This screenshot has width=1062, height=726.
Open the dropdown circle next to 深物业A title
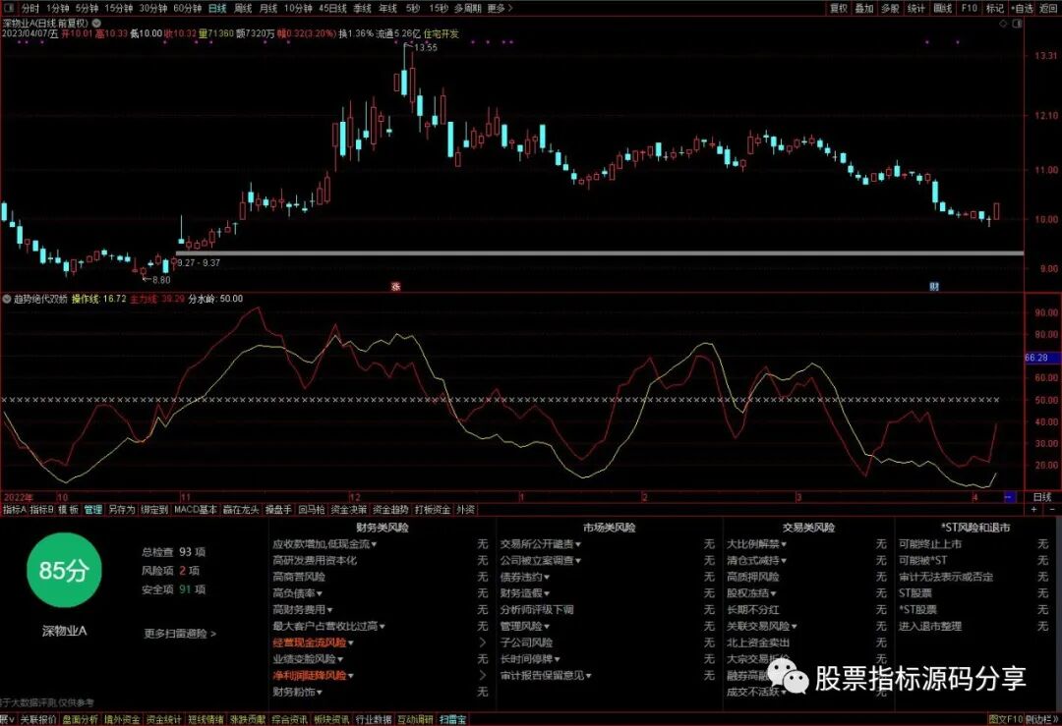[x=96, y=23]
